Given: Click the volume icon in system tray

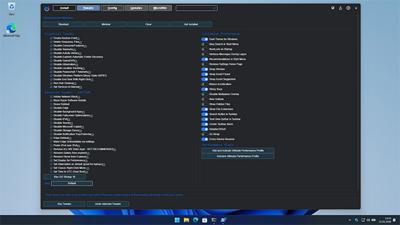Looking at the screenshot, I should point(368,220).
